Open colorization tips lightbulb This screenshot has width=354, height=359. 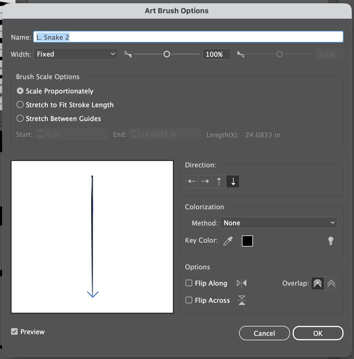tap(331, 241)
